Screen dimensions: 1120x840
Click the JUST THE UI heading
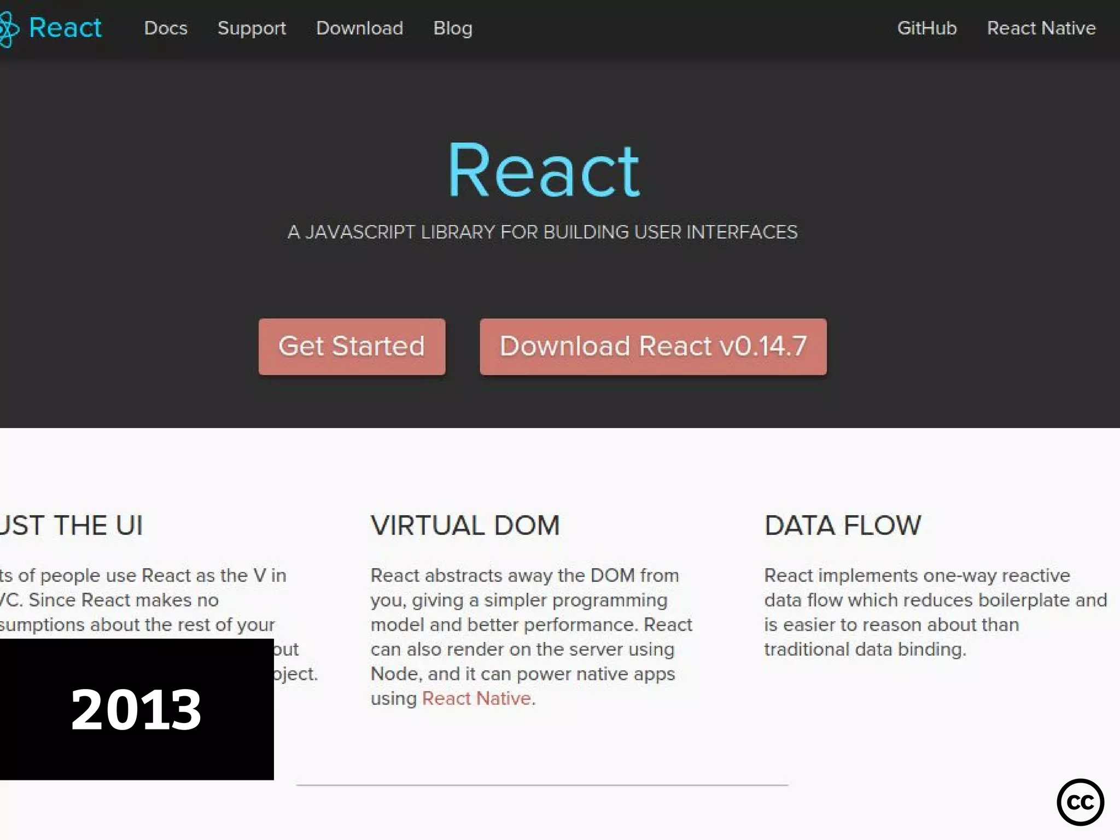point(71,526)
